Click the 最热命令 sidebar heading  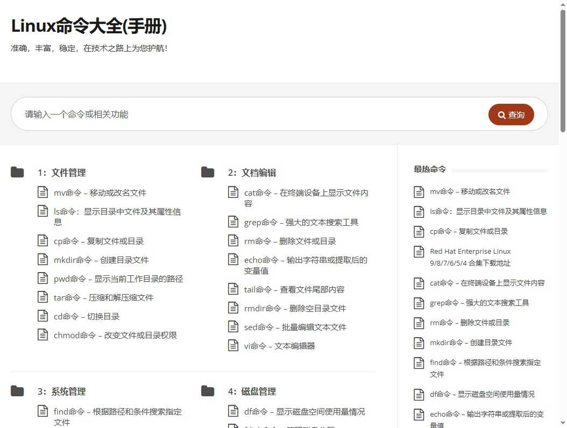(x=429, y=169)
